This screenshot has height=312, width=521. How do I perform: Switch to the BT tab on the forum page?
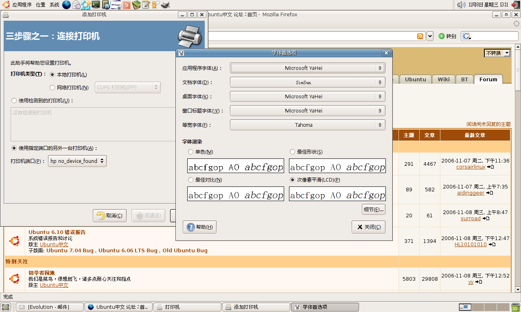(464, 79)
